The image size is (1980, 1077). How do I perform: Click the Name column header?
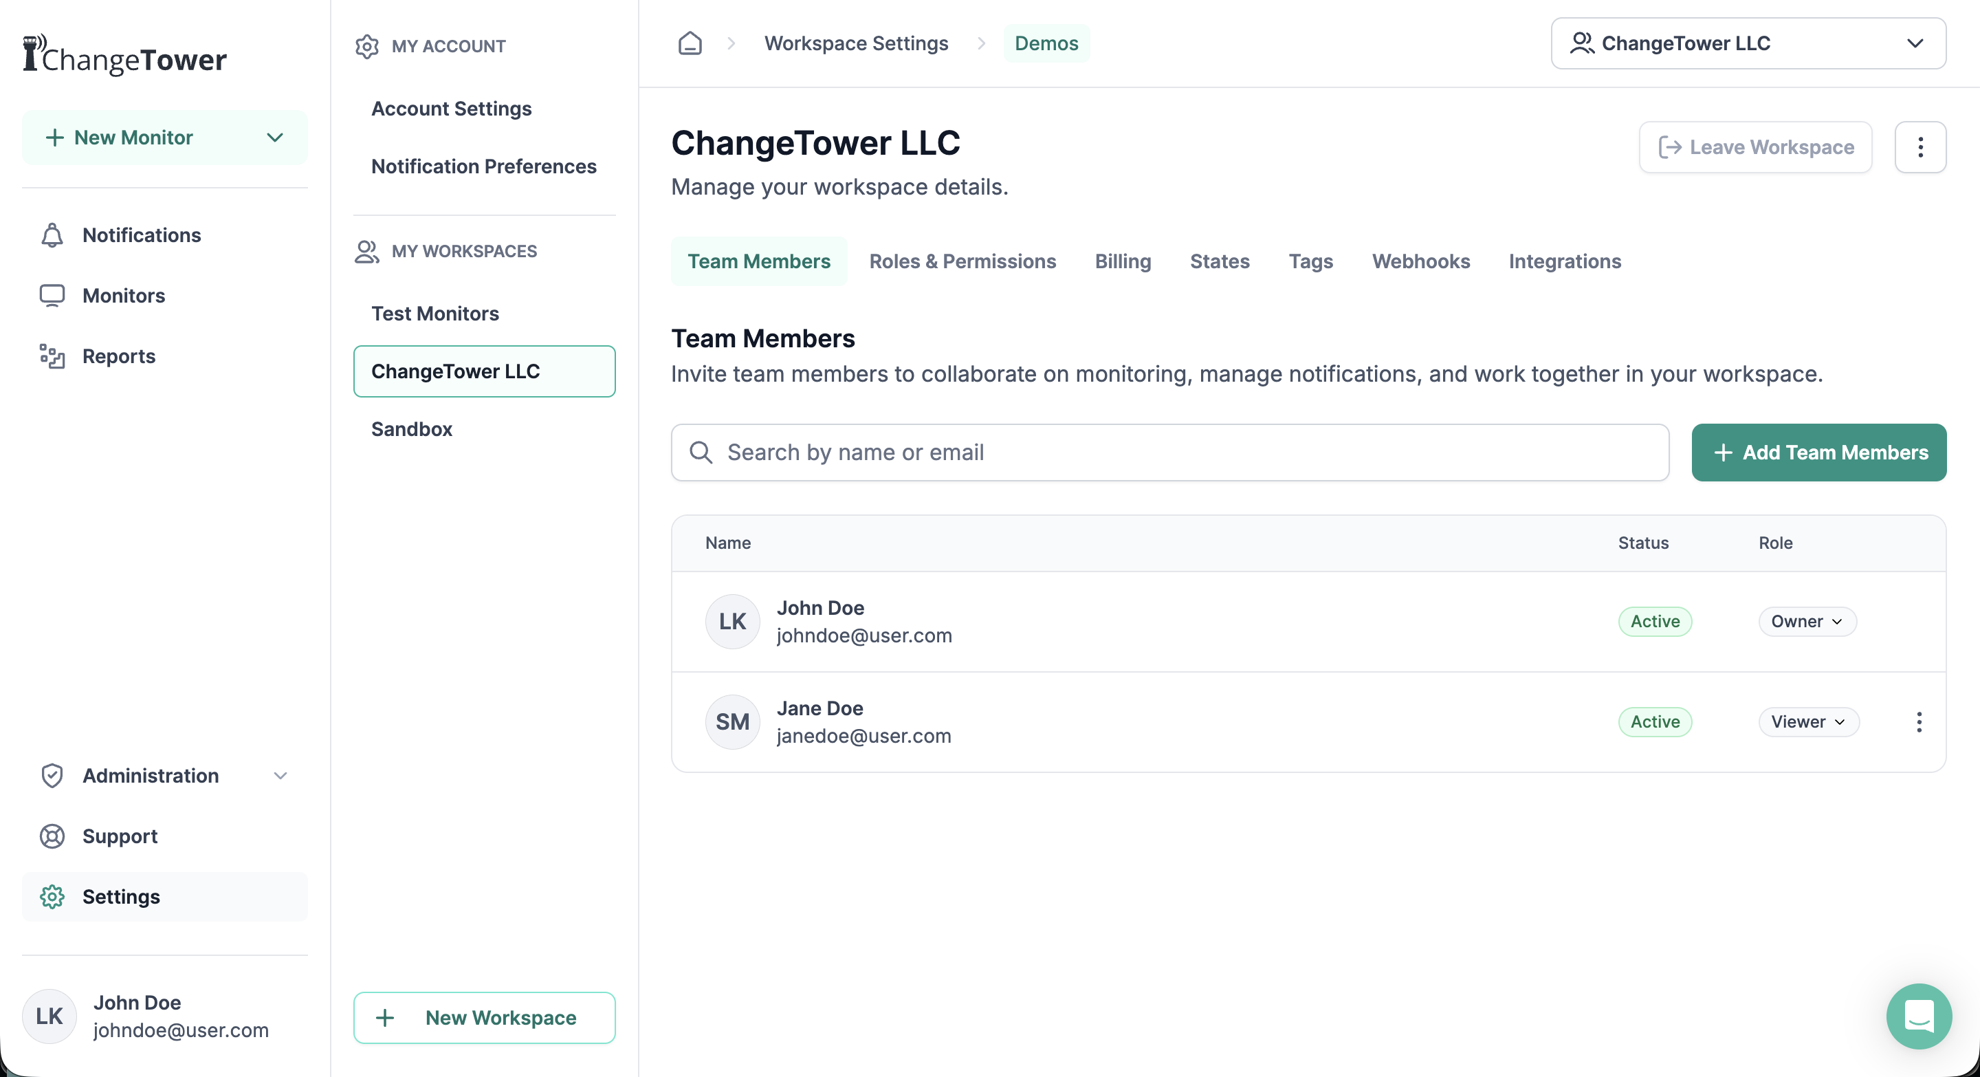click(727, 543)
